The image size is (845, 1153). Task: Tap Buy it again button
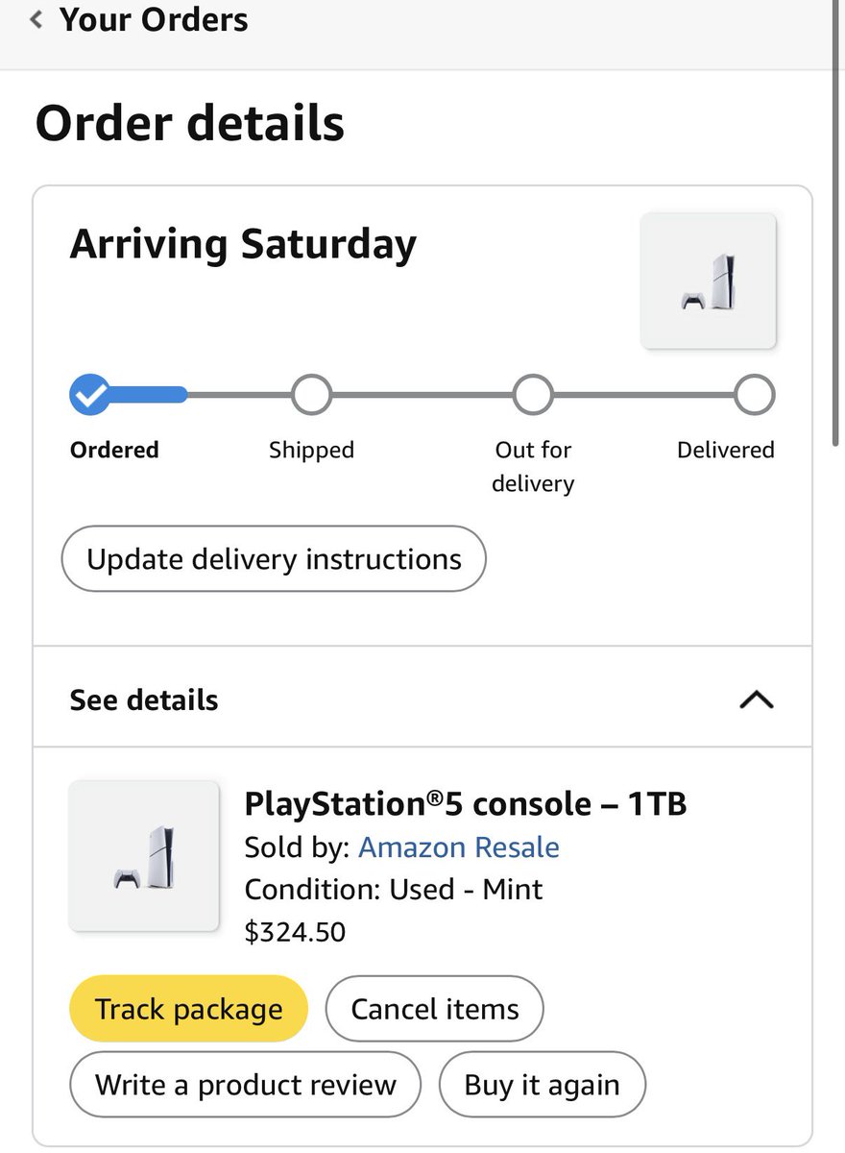point(543,1085)
